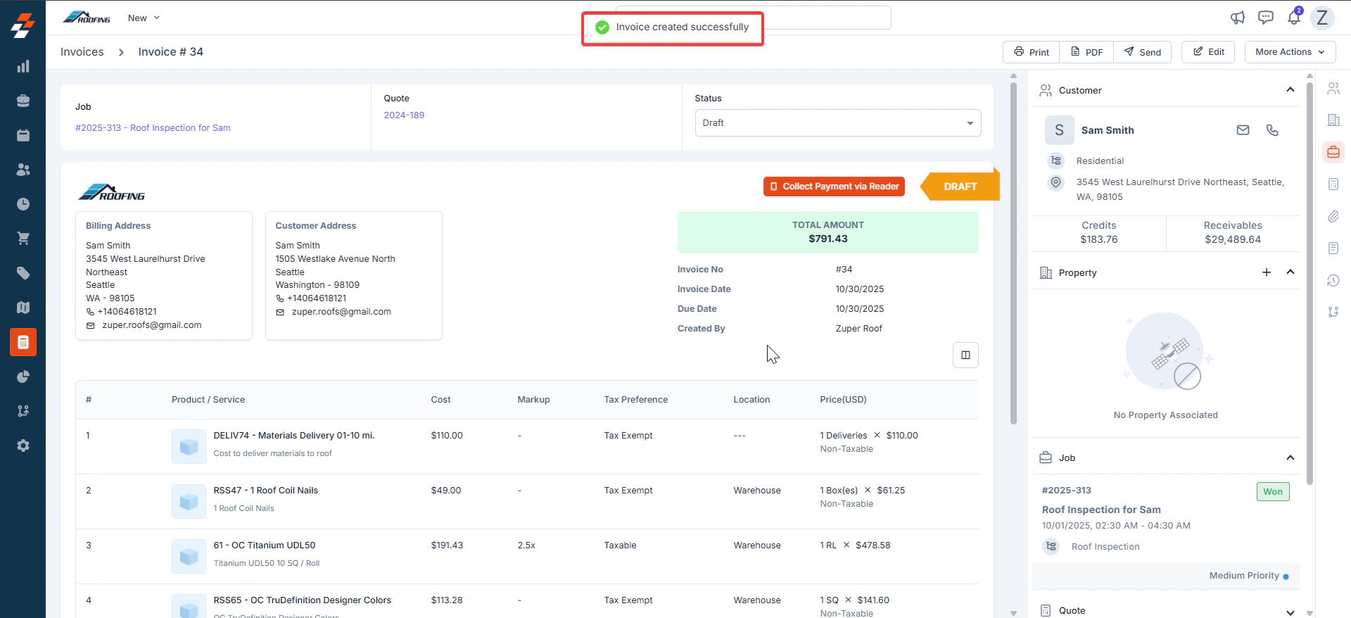1351x618 pixels.
Task: Select RSS47 - 1 Roof Coil Nails row
Action: tap(527, 501)
